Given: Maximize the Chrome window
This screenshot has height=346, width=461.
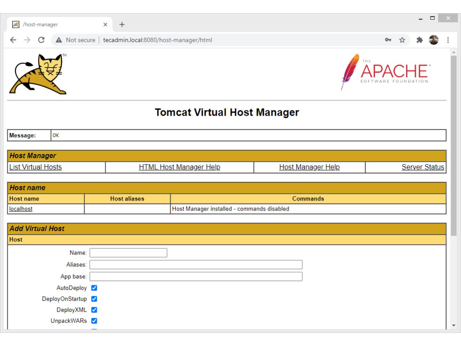Looking at the screenshot, I should [x=432, y=18].
